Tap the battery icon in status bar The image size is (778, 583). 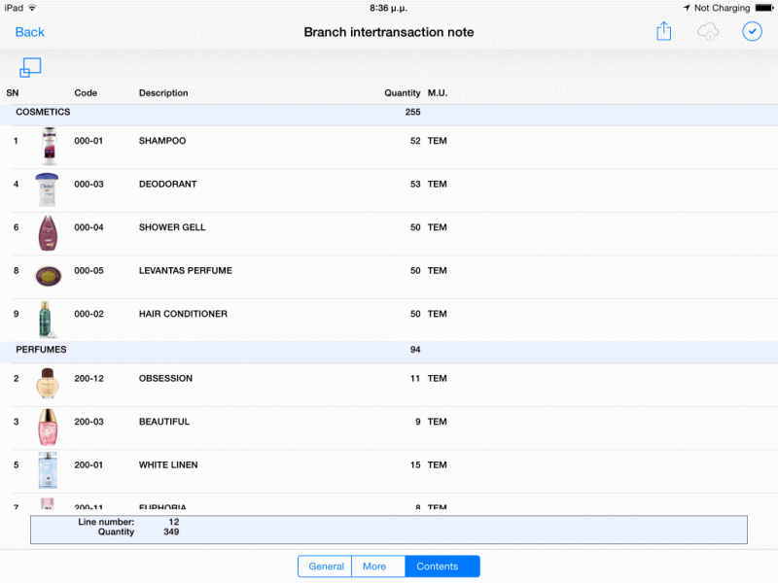point(764,8)
